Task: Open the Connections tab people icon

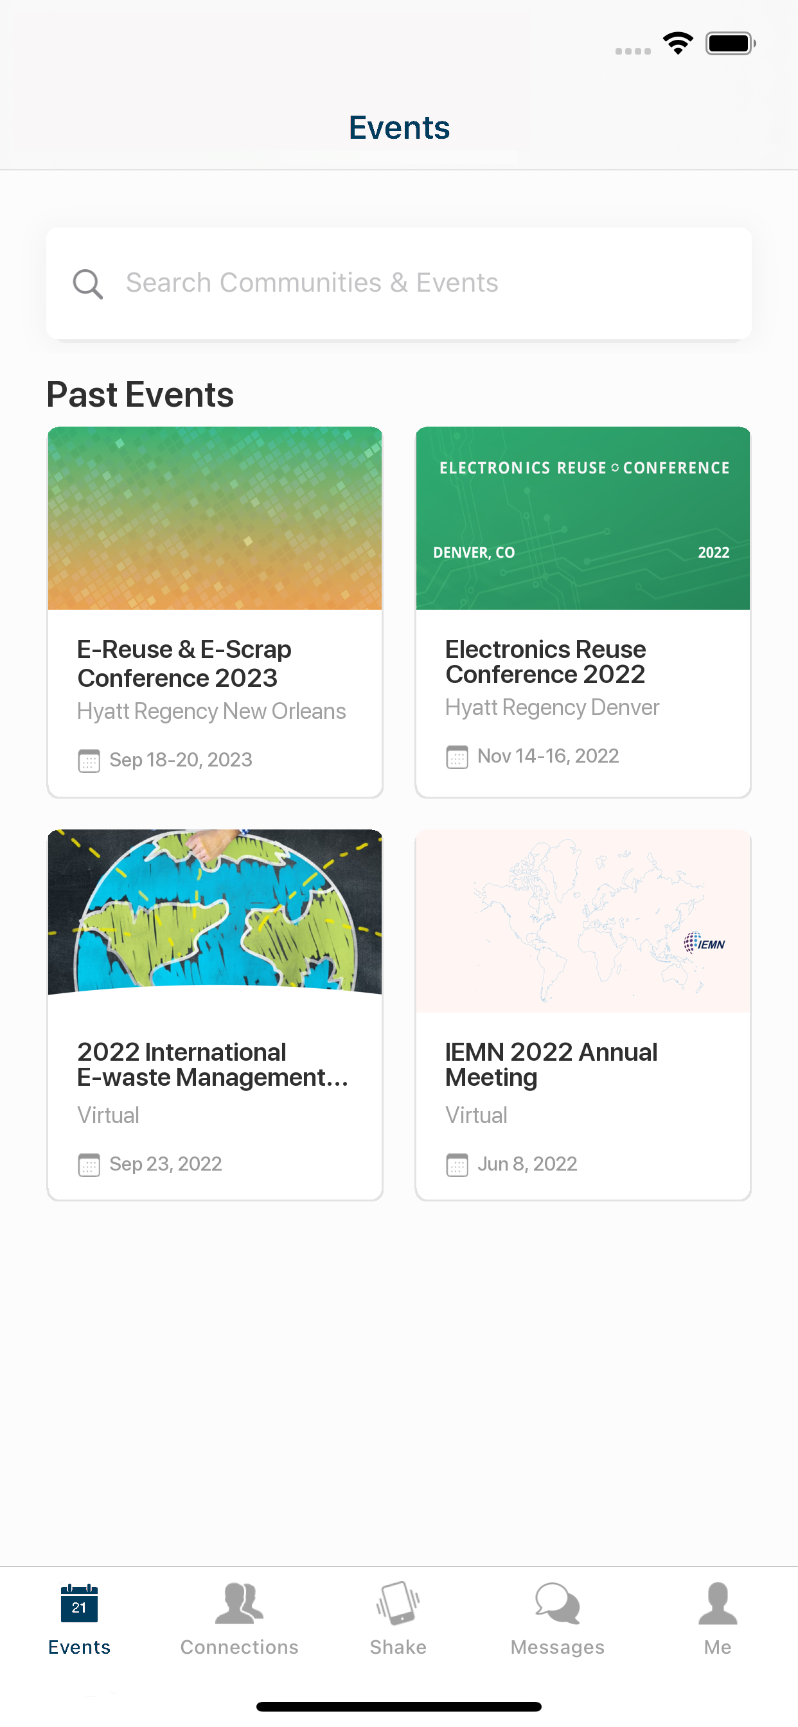Action: [240, 1603]
